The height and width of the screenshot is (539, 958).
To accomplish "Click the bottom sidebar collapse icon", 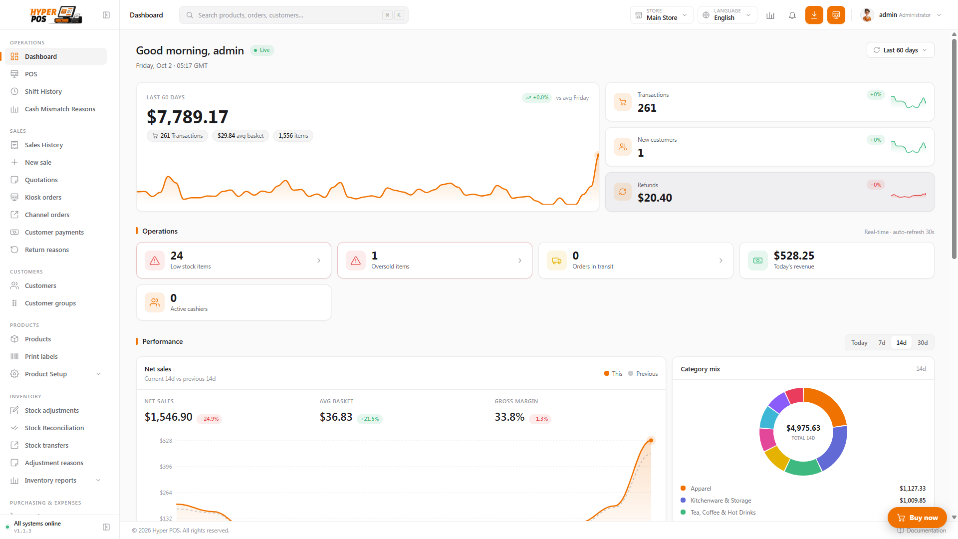I will pyautogui.click(x=106, y=527).
